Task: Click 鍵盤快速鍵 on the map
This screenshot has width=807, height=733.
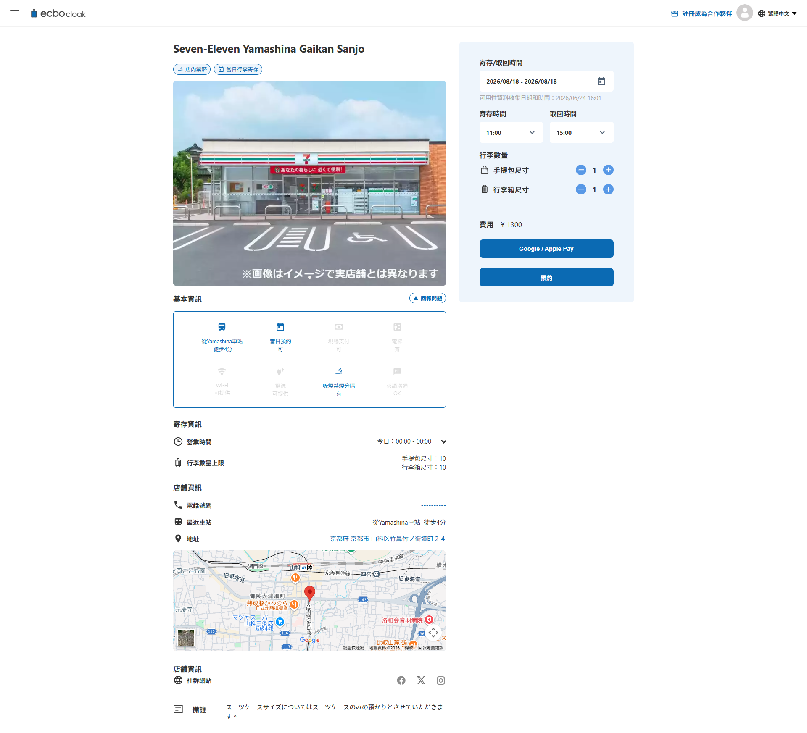Action: 353,648
